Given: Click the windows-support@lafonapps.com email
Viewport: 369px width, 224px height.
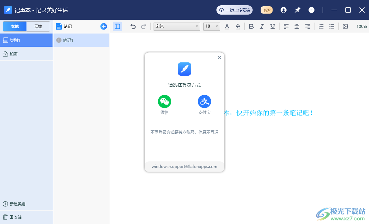Looking at the screenshot, I should (x=184, y=167).
